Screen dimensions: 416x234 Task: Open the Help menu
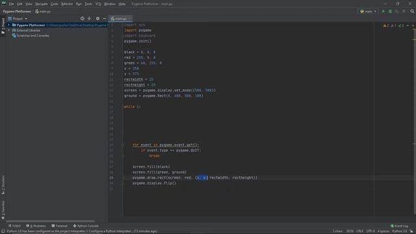coord(122,4)
